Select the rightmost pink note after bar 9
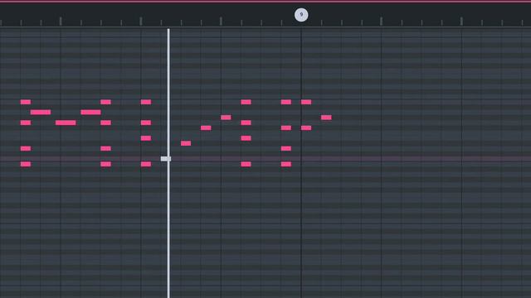Image resolution: width=531 pixels, height=298 pixels. [x=326, y=118]
